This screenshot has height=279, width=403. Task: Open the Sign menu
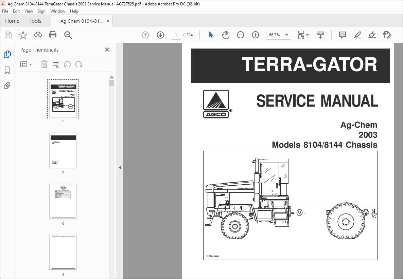pyautogui.click(x=41, y=11)
